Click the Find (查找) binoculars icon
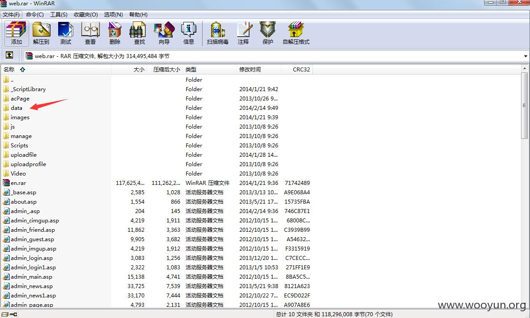 [x=139, y=33]
